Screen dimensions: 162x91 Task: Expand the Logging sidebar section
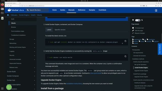[x=34, y=51]
